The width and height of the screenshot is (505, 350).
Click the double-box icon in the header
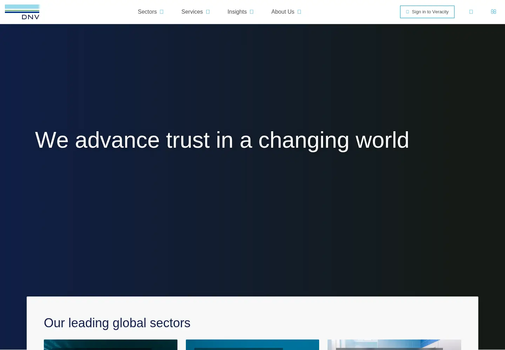[493, 12]
